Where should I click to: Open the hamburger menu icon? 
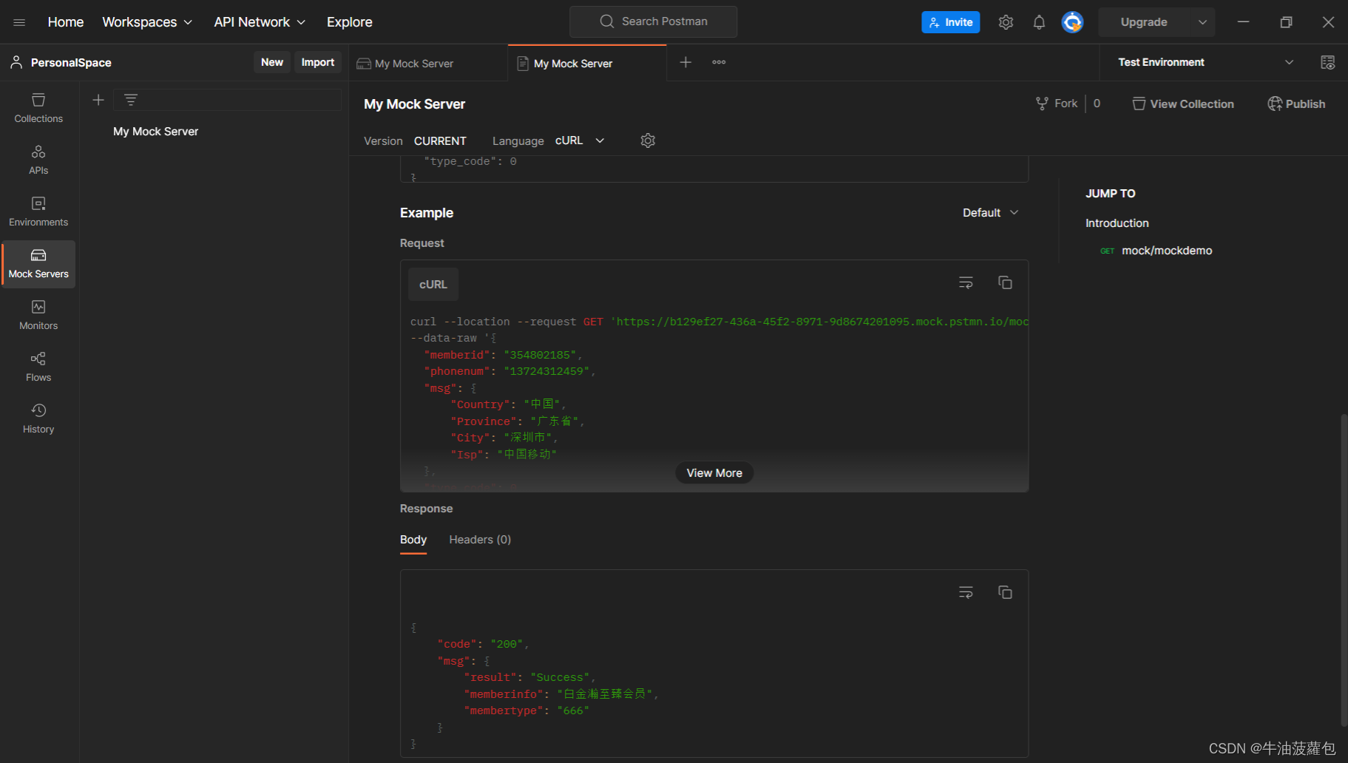(x=19, y=22)
